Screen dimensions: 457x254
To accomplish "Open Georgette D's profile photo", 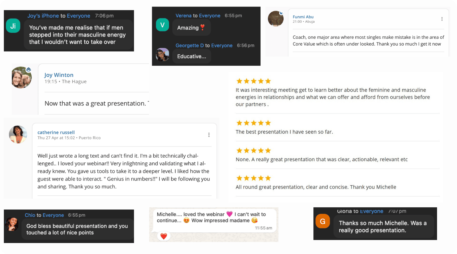I will point(162,55).
